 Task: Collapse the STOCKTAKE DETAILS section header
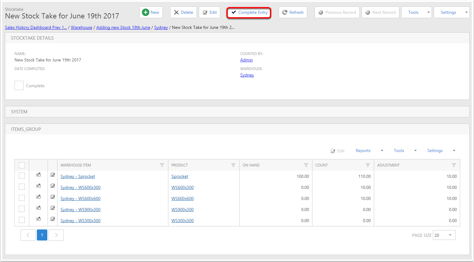237,38
